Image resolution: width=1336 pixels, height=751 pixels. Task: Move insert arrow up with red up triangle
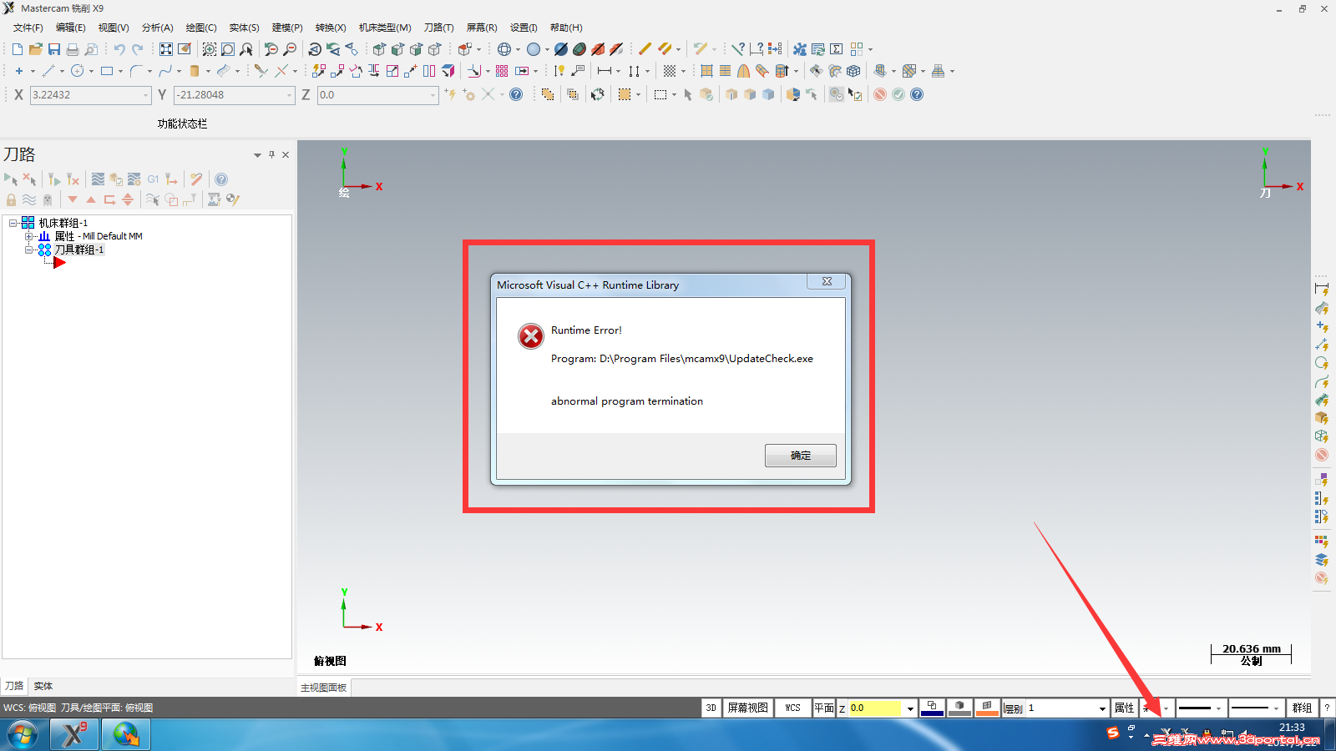click(x=91, y=199)
